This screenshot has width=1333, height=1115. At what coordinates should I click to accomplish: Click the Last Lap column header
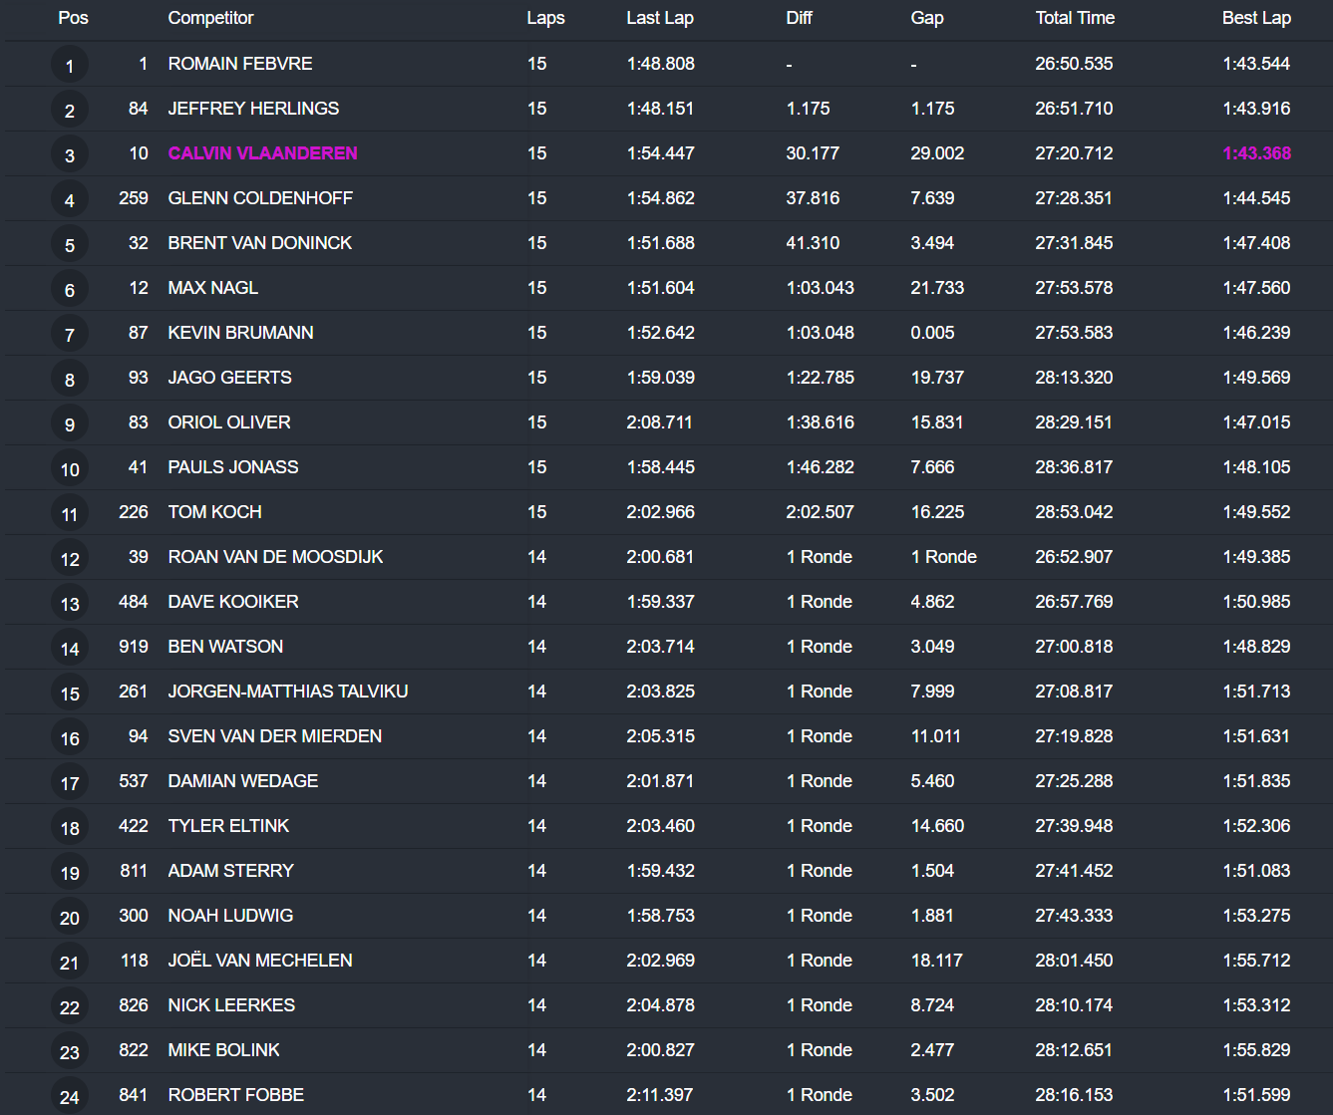coord(660,18)
